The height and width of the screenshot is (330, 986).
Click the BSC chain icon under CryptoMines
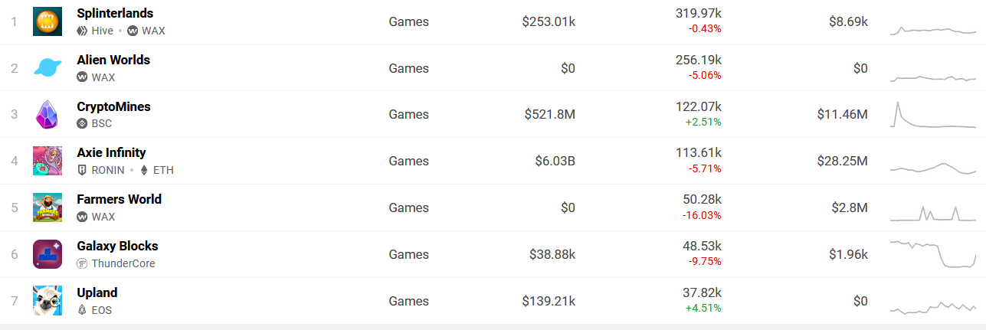click(82, 123)
